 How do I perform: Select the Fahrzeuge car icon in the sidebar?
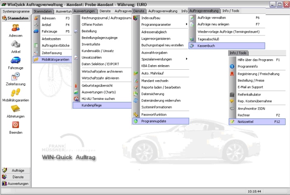point(16,60)
